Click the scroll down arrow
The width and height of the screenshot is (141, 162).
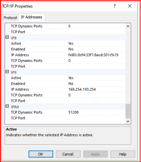[128, 121]
